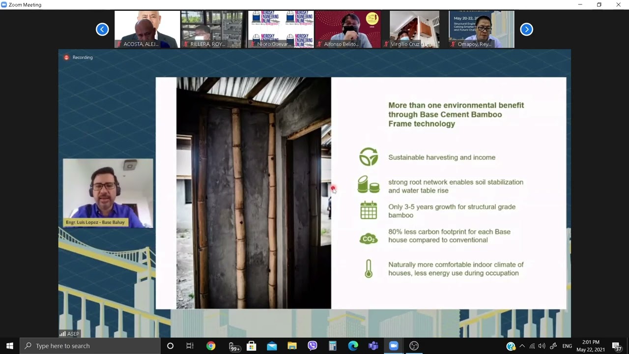Select Virgilio Cruz participant video thumbnail

(414, 29)
